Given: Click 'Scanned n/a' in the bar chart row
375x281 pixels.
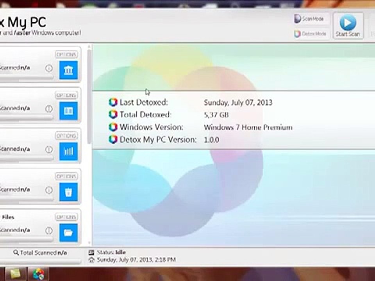Looking at the screenshot, I should 15,149.
